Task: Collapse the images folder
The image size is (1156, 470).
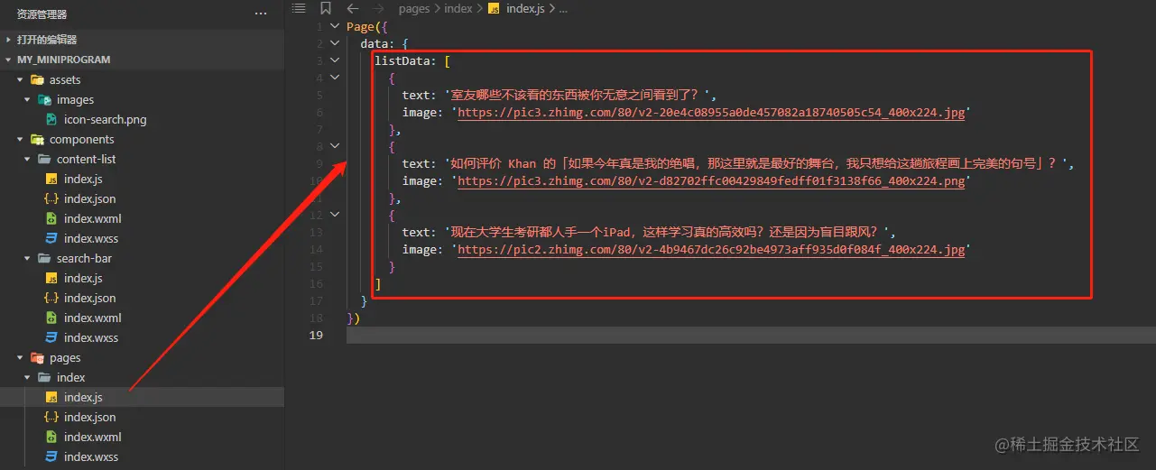Action: (28, 99)
